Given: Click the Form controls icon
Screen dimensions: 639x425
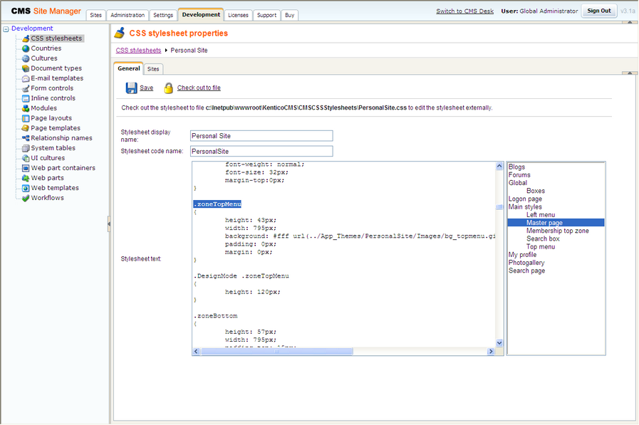Looking at the screenshot, I should click(x=26, y=88).
